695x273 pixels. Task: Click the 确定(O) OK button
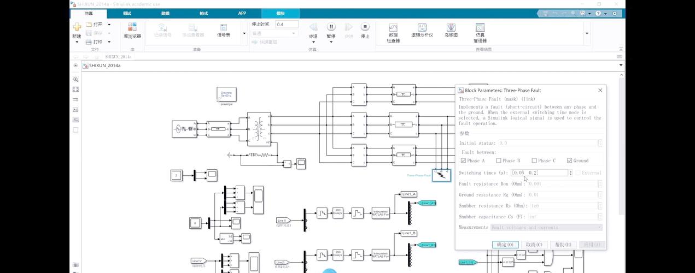pyautogui.click(x=505, y=245)
